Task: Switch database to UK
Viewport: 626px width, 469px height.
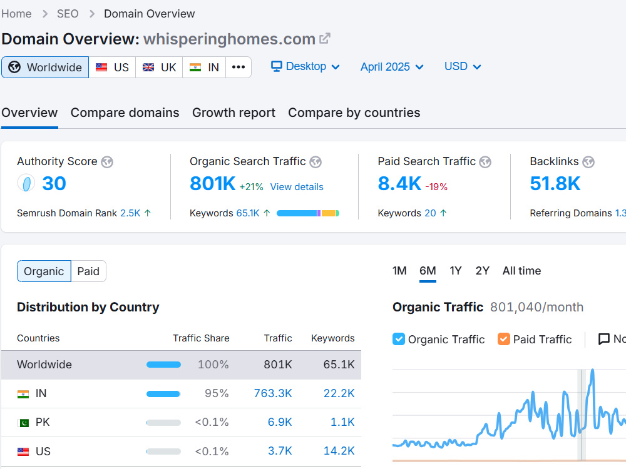Action: [159, 67]
